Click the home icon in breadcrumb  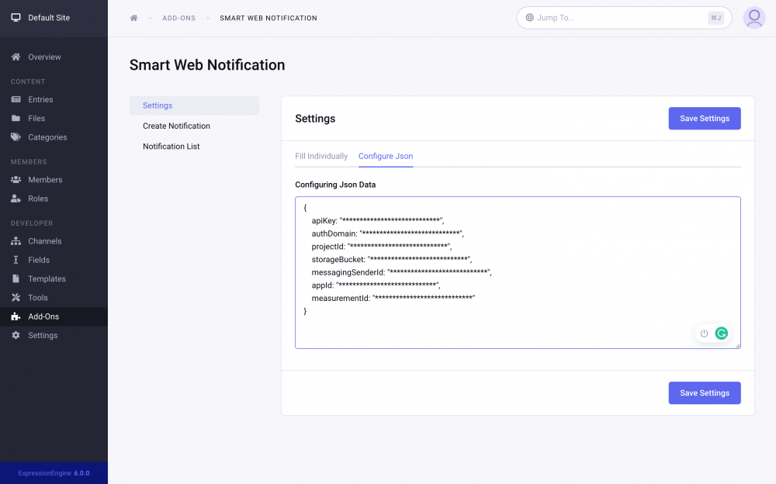click(133, 18)
